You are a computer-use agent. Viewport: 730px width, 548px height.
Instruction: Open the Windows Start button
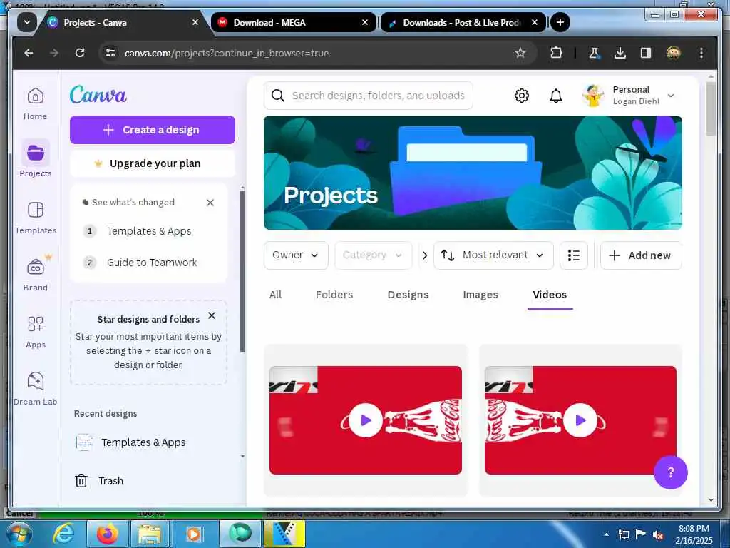pyautogui.click(x=19, y=534)
